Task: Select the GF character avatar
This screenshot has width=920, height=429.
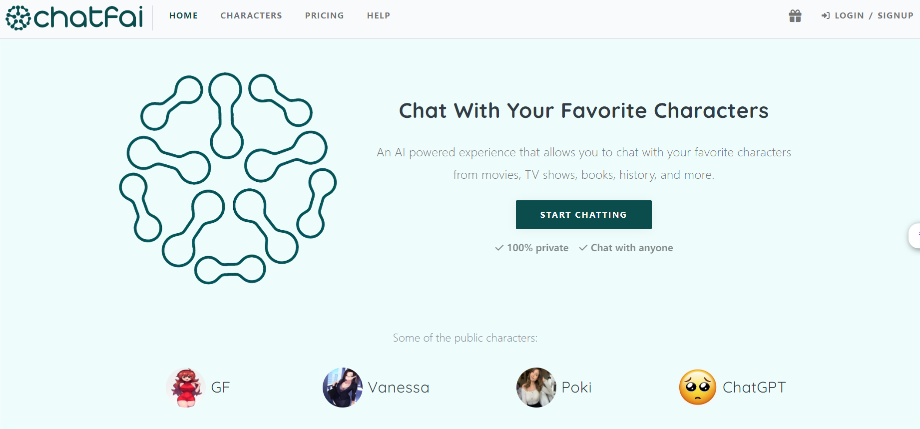Action: coord(186,388)
